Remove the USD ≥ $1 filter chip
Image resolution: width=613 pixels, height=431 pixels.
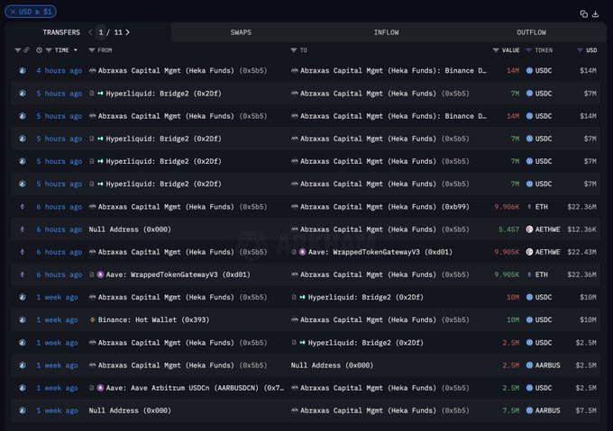point(13,12)
